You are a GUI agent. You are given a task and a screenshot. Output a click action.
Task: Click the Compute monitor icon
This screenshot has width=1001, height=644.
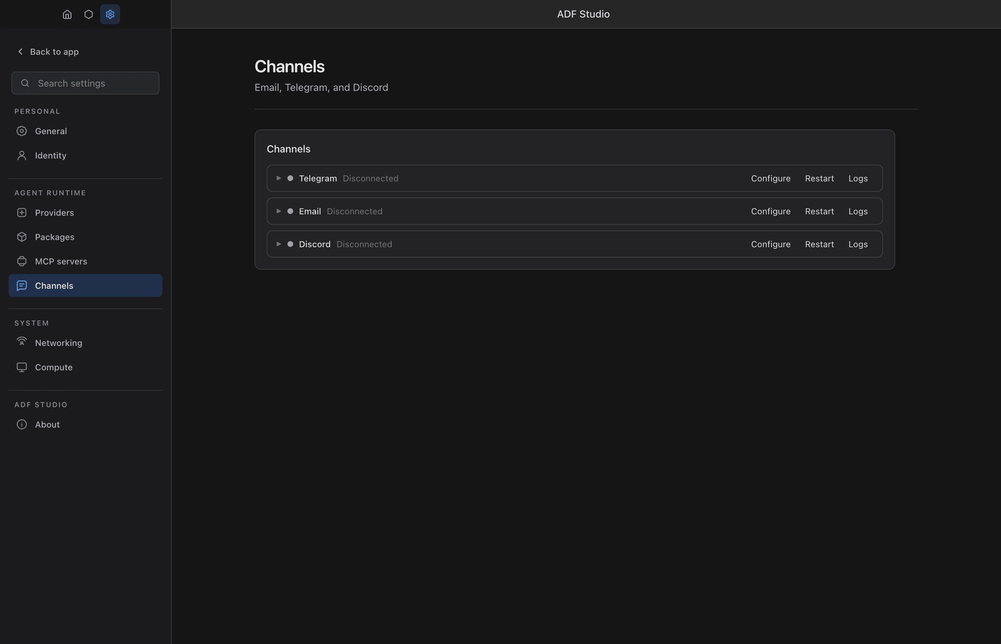coord(22,367)
